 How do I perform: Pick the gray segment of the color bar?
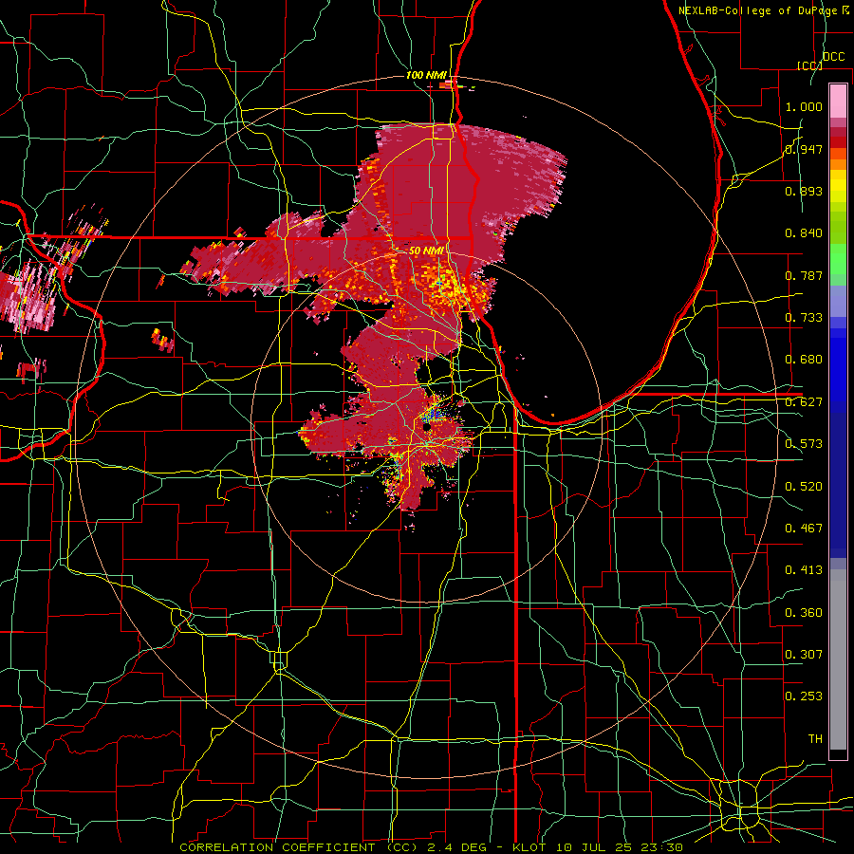838,659
